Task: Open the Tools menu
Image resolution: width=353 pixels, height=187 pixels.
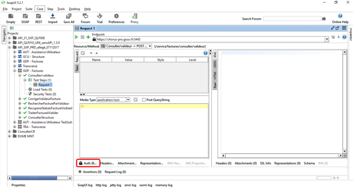Action: pyautogui.click(x=61, y=9)
